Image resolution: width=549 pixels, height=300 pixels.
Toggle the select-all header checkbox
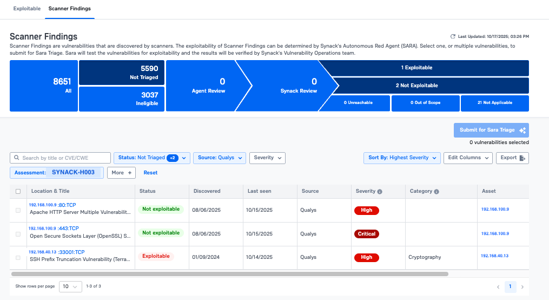[18, 191]
